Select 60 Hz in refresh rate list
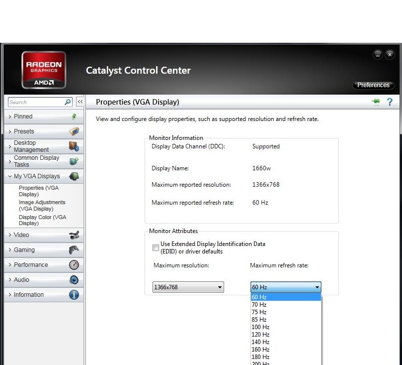Viewport: 402px width, 365px height. coord(286,297)
